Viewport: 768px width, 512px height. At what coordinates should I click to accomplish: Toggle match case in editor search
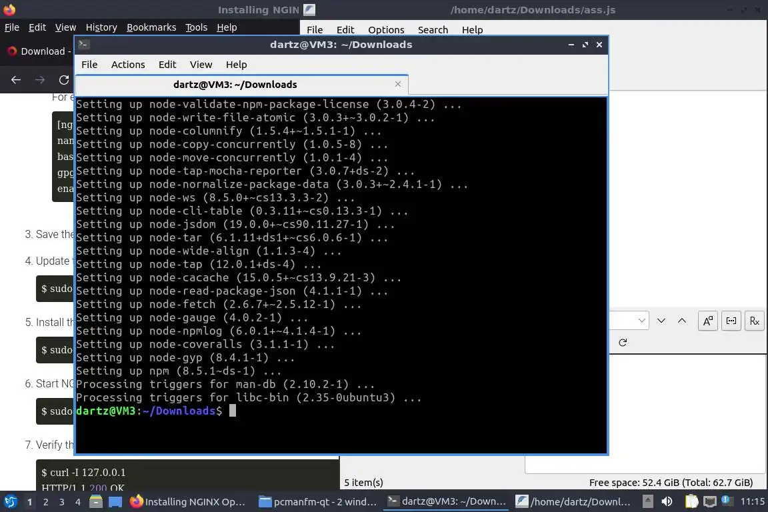[708, 321]
